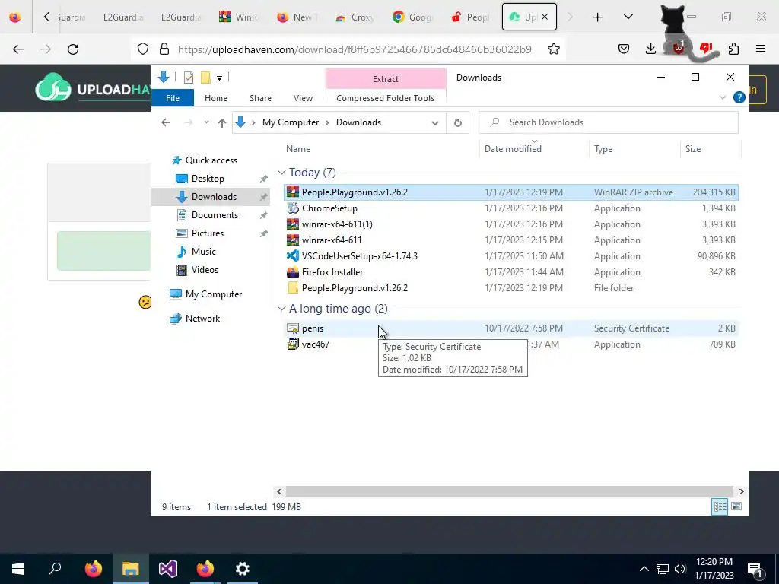779x584 pixels.
Task: Click the Firefox URL address bar
Action: [355, 49]
